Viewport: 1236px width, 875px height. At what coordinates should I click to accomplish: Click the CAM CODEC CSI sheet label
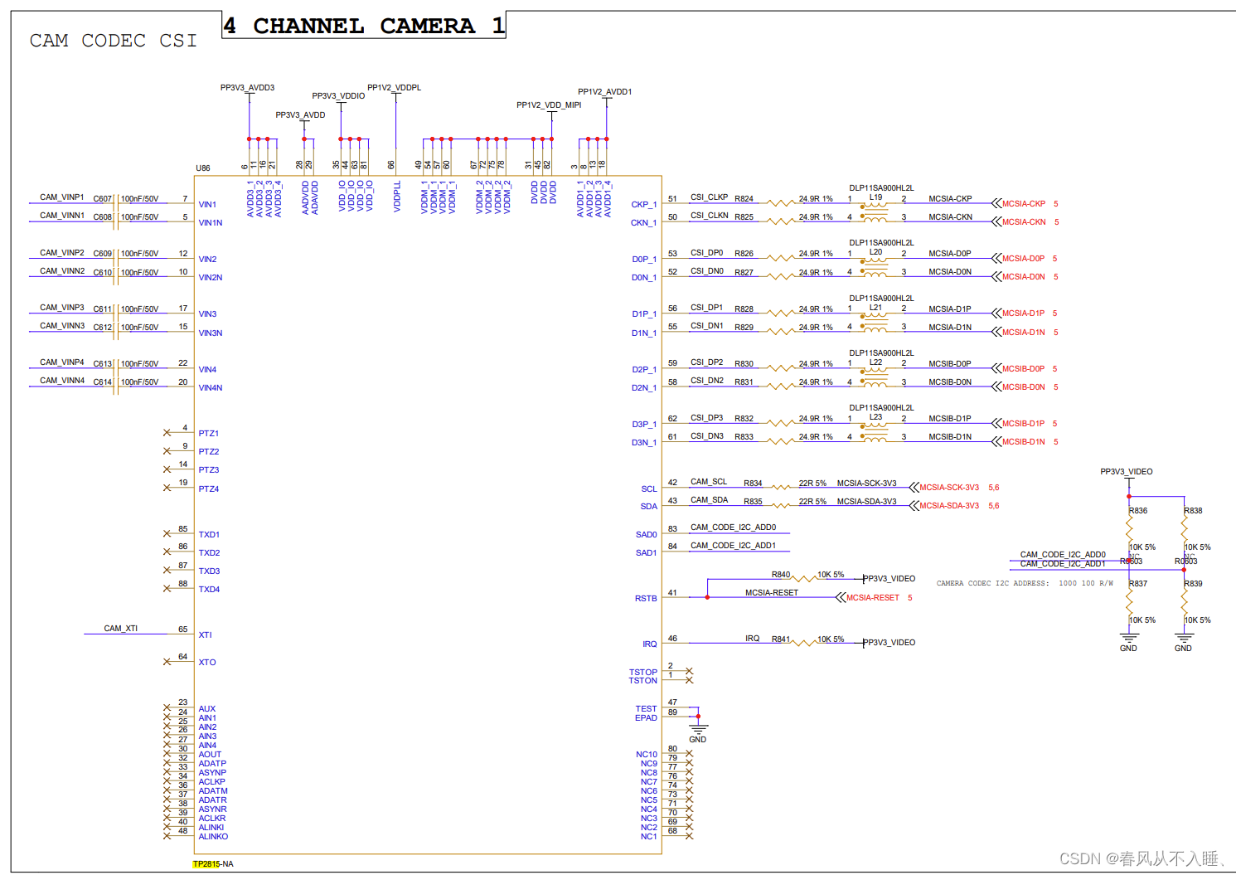click(x=114, y=40)
